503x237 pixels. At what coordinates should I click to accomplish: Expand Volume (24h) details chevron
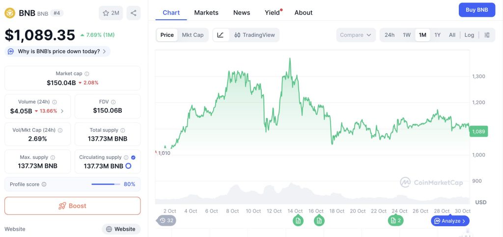62,111
